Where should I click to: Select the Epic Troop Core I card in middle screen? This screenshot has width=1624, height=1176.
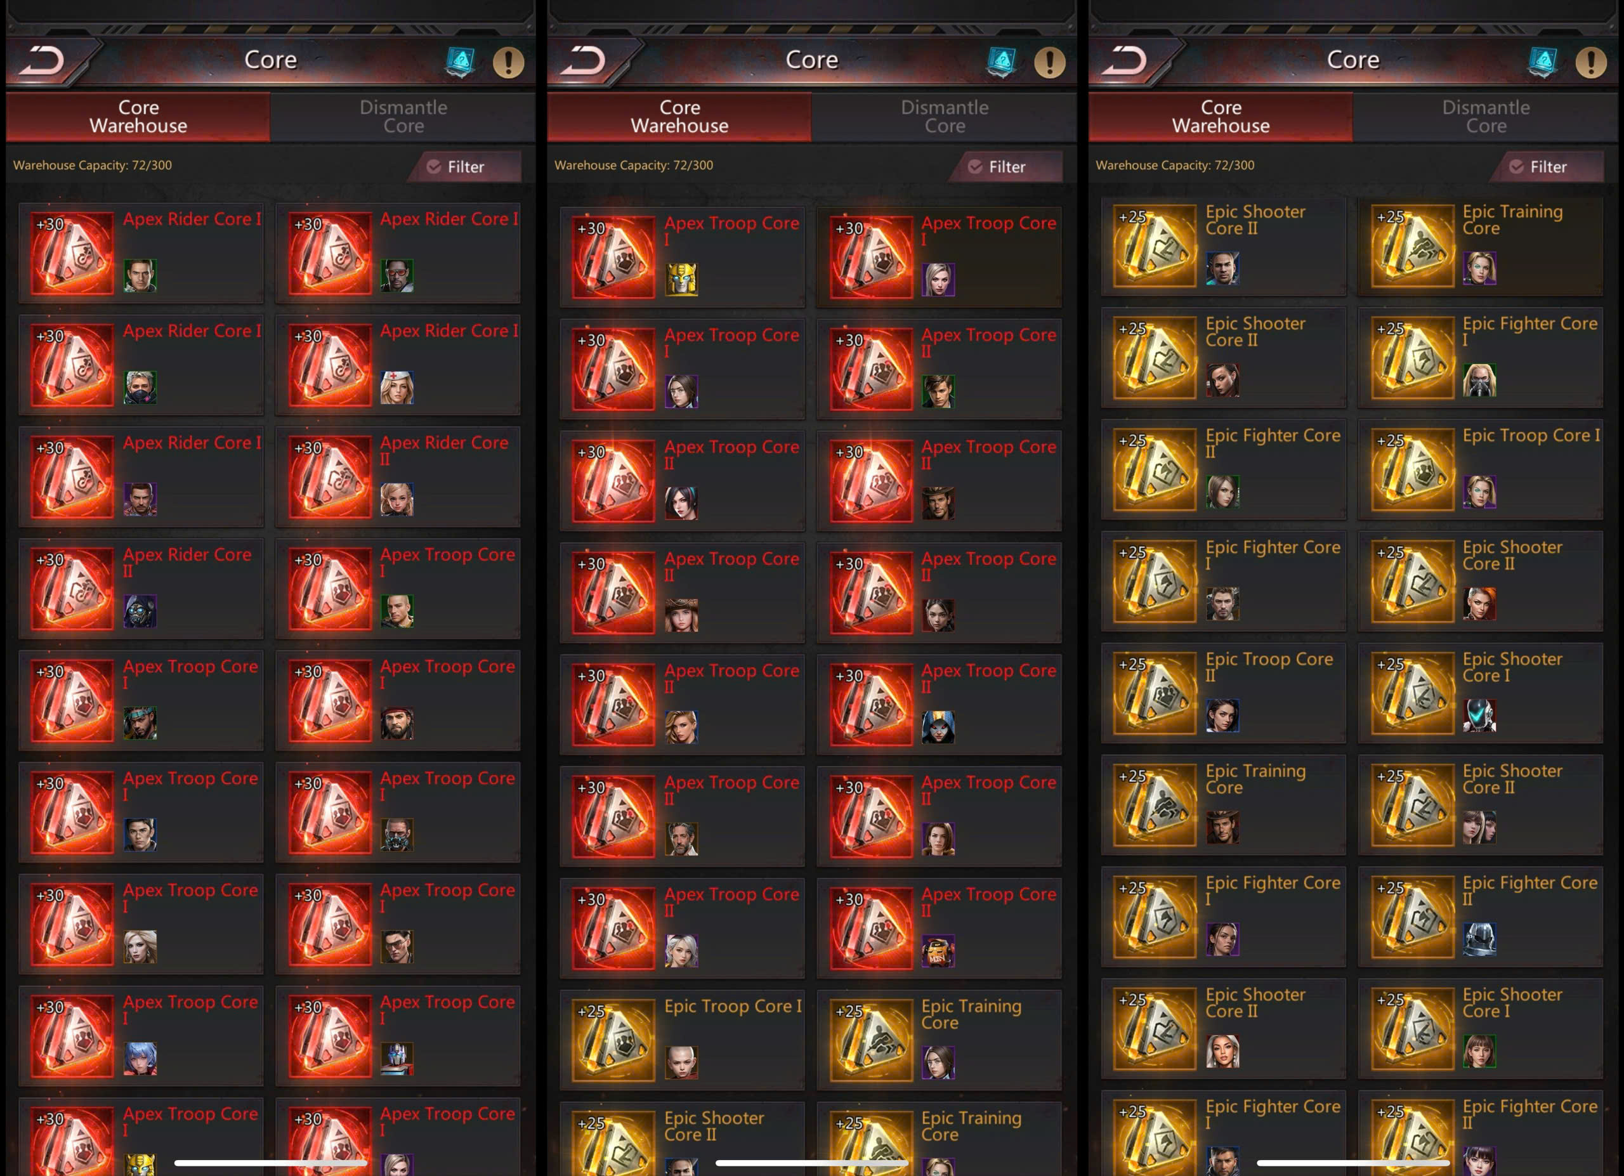click(x=683, y=1040)
